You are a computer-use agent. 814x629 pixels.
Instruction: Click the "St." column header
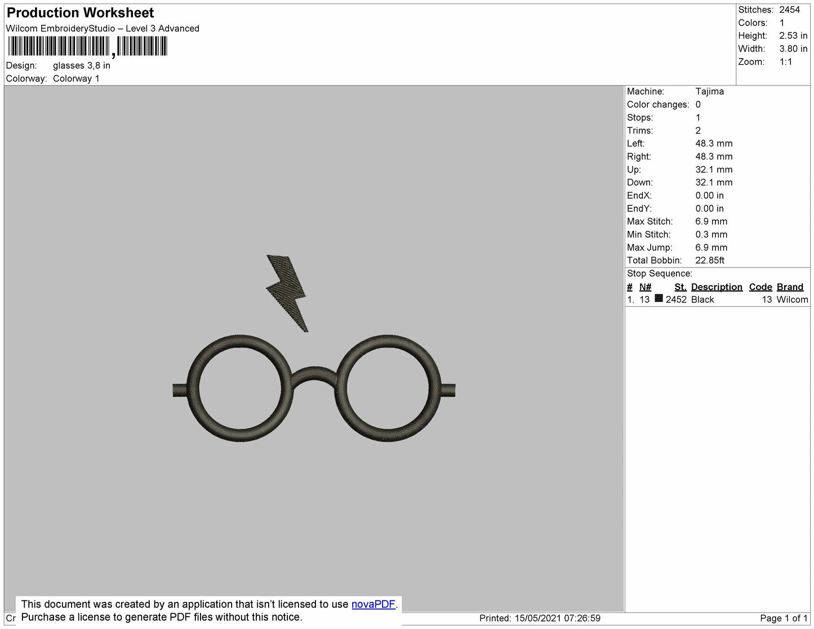pyautogui.click(x=680, y=287)
